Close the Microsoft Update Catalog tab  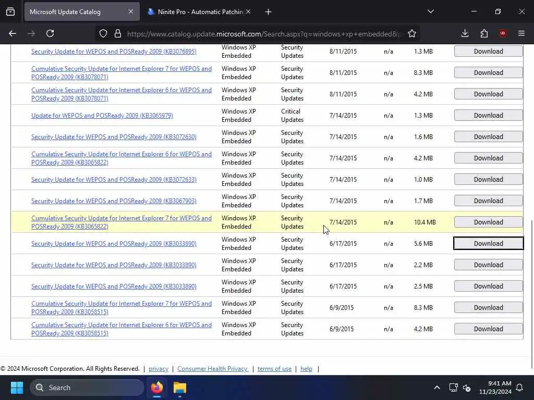(131, 11)
